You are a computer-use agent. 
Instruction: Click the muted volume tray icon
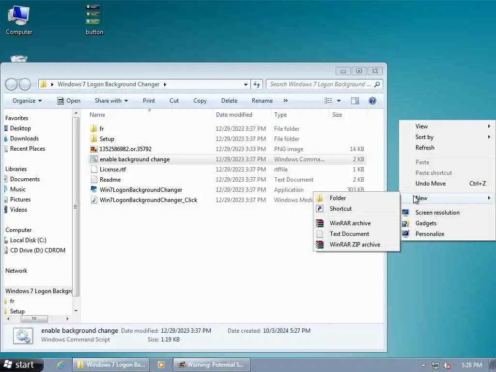[447, 366]
